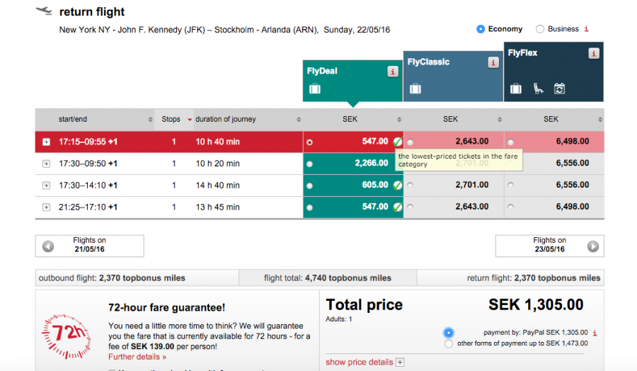Select the Business class radio button

point(540,29)
